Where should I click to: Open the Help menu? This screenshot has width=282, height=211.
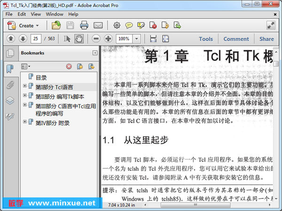(x=73, y=14)
